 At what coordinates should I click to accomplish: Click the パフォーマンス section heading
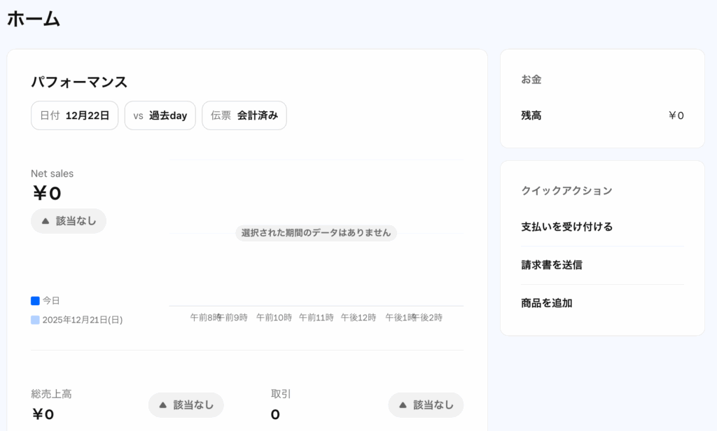pyautogui.click(x=79, y=82)
